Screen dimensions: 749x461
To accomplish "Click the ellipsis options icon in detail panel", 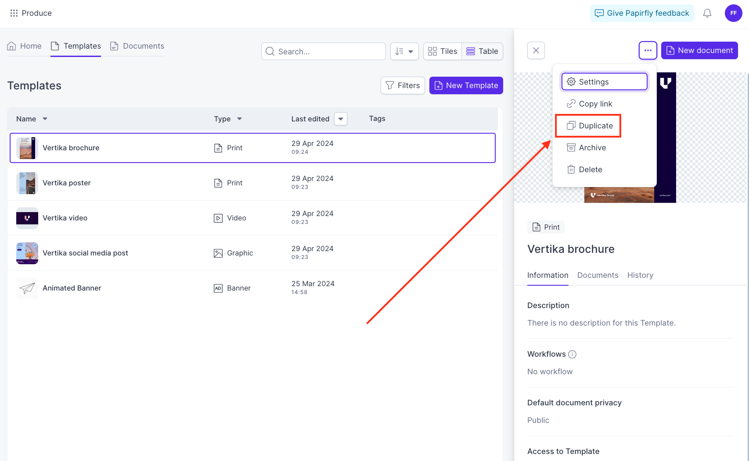I will [648, 50].
